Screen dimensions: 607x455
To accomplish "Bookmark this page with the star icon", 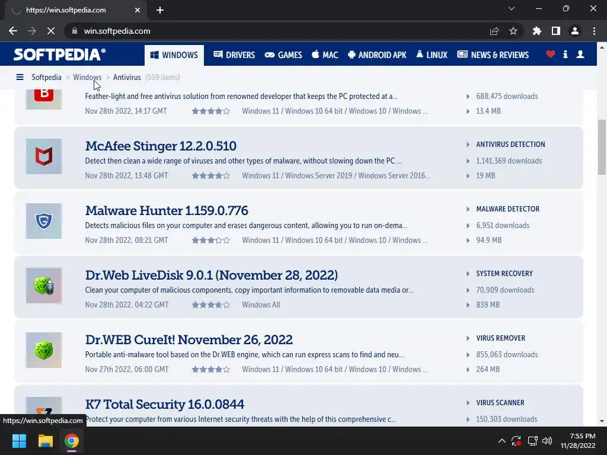I will coord(513,31).
